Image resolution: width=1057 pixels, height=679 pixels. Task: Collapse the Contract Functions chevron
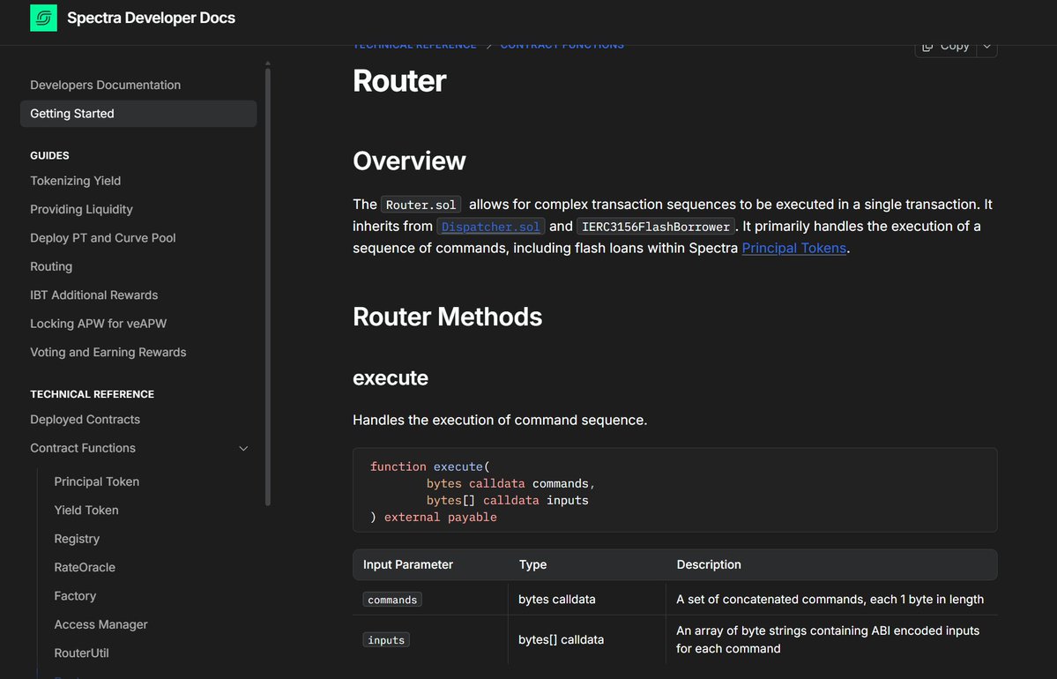click(x=243, y=448)
